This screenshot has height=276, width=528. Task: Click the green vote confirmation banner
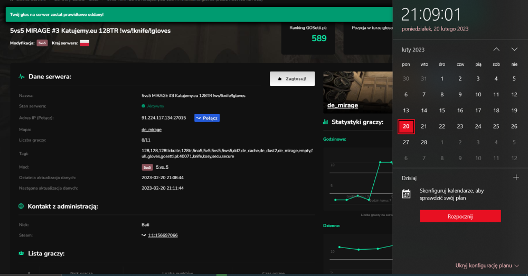[199, 15]
